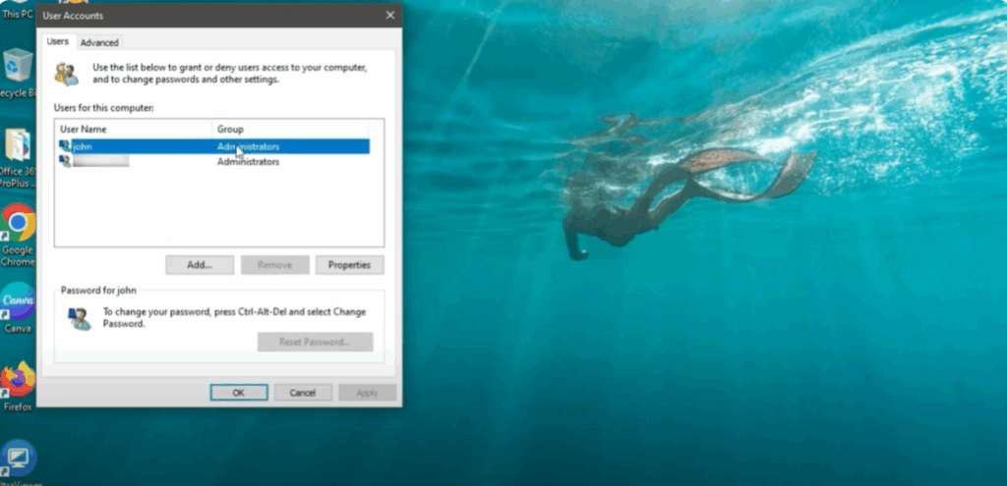Click the key icon in Password for john

(79, 318)
